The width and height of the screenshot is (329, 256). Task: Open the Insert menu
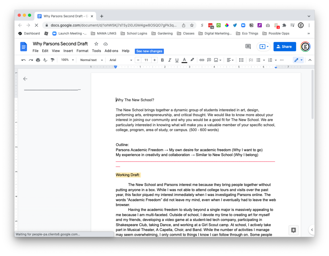tap(68, 51)
